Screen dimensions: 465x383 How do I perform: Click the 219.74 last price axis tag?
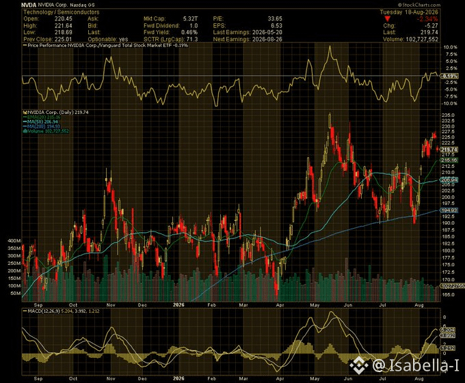[449, 150]
